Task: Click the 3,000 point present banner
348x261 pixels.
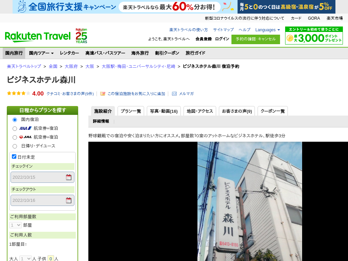Action: tap(314, 35)
